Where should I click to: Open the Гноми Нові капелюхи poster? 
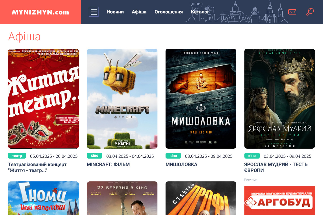[43, 198]
